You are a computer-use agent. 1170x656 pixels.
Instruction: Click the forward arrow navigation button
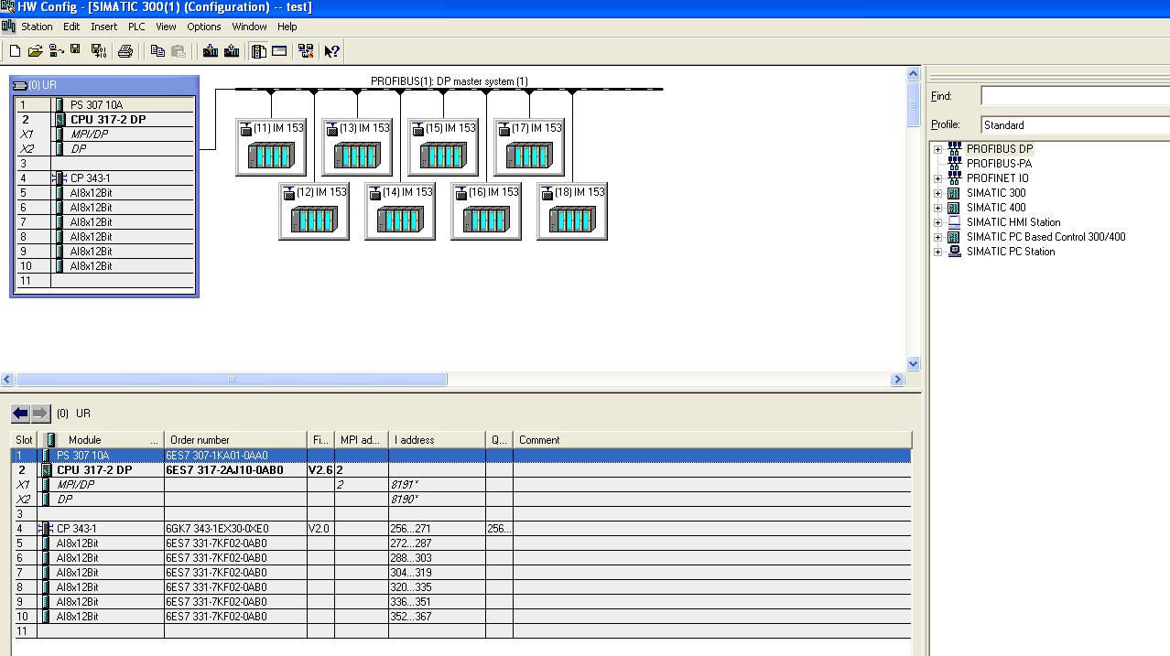tap(39, 414)
